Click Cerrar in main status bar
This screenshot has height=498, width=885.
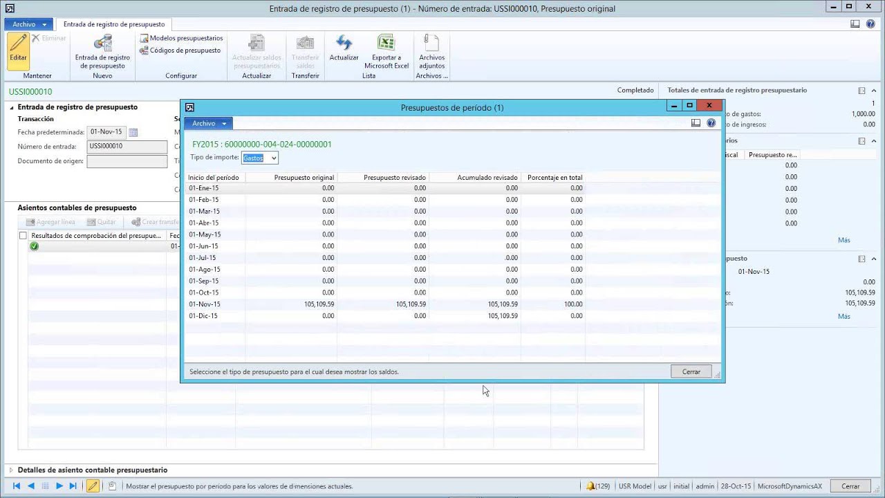click(850, 486)
